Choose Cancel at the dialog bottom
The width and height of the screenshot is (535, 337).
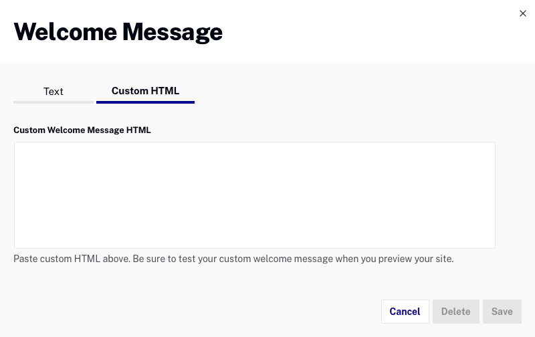(405, 312)
